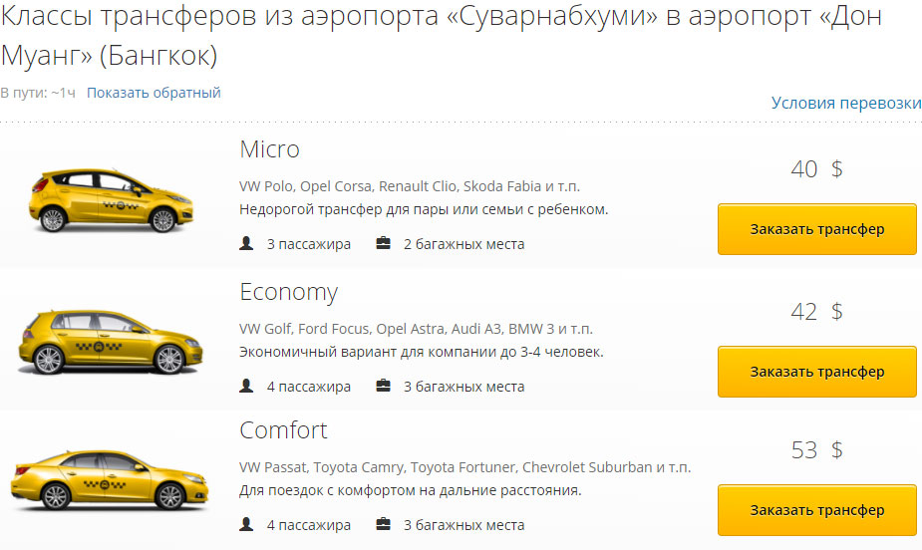Click the luggage icon in the Comfort row
This screenshot has height=550, width=922.
(x=383, y=524)
